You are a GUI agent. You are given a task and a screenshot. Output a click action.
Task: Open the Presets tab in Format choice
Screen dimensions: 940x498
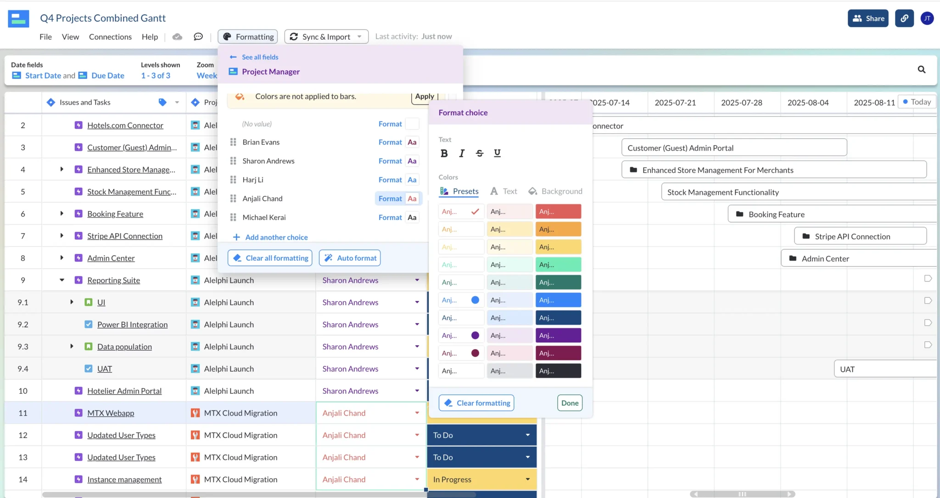[459, 191]
